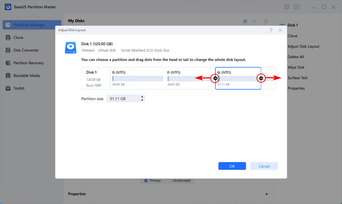Click the '40.46 GB' size label
The height and width of the screenshot is (204, 342).
[118, 84]
